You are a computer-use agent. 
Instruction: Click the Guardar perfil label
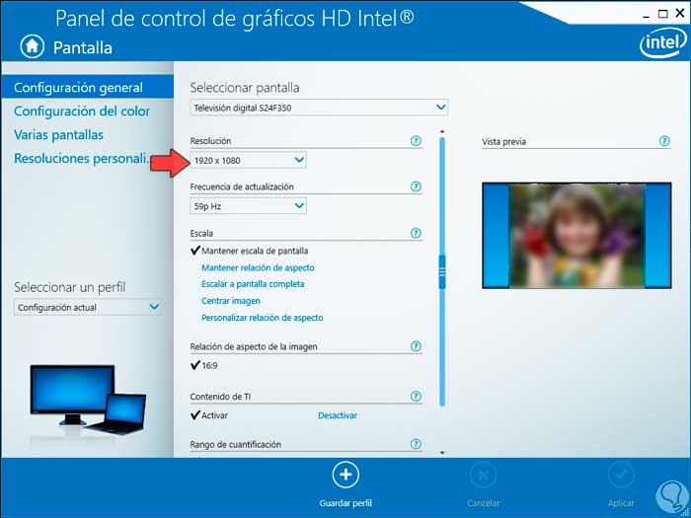[x=345, y=503]
